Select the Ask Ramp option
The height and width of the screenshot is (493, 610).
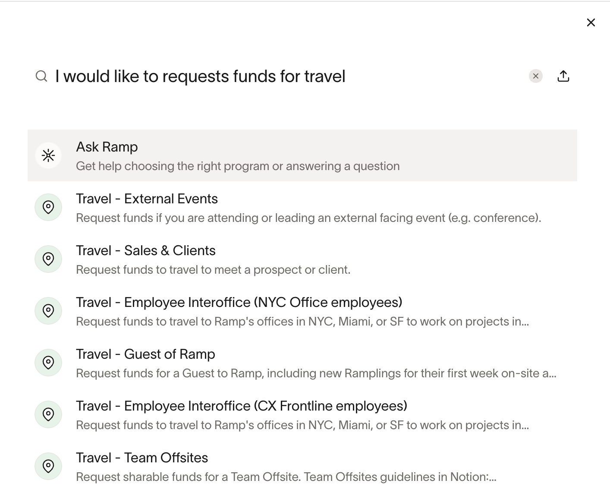click(107, 147)
